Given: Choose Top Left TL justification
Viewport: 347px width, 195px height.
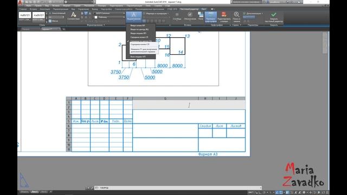Looking at the screenshot, I should pyautogui.click(x=140, y=25).
